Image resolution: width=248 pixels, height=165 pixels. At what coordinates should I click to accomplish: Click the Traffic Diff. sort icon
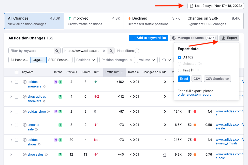tap(122, 72)
